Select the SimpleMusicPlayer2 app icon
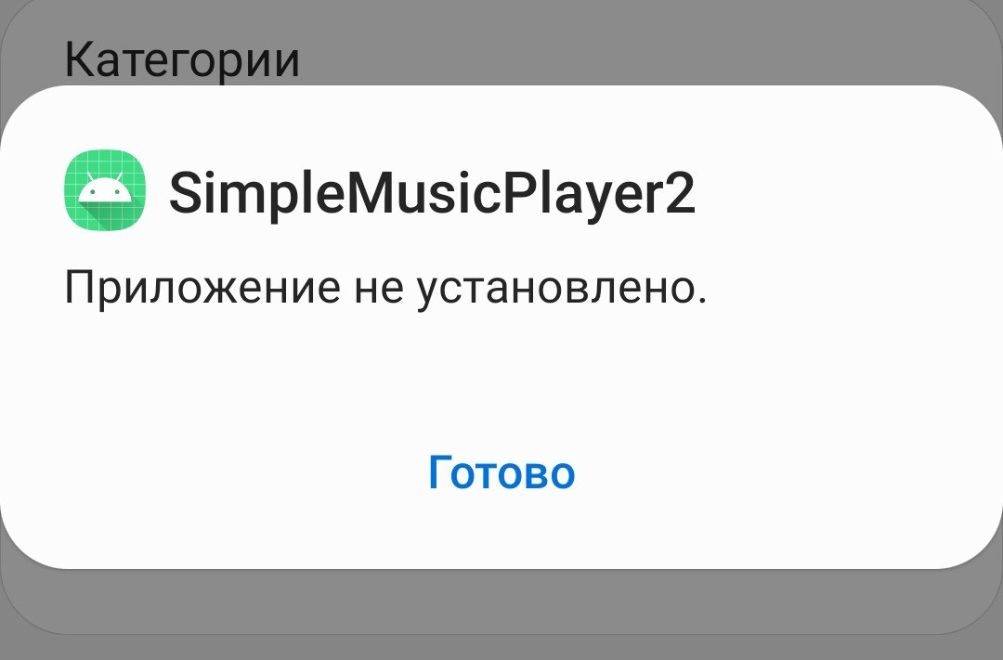 click(105, 190)
